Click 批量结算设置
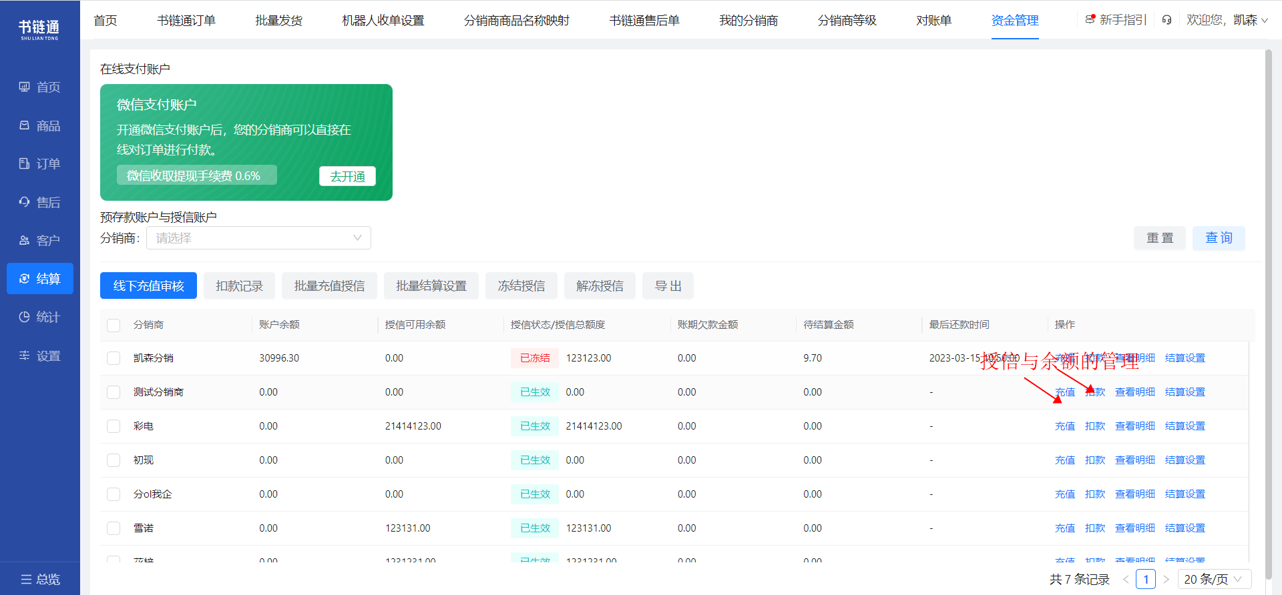The image size is (1282, 595). click(431, 285)
